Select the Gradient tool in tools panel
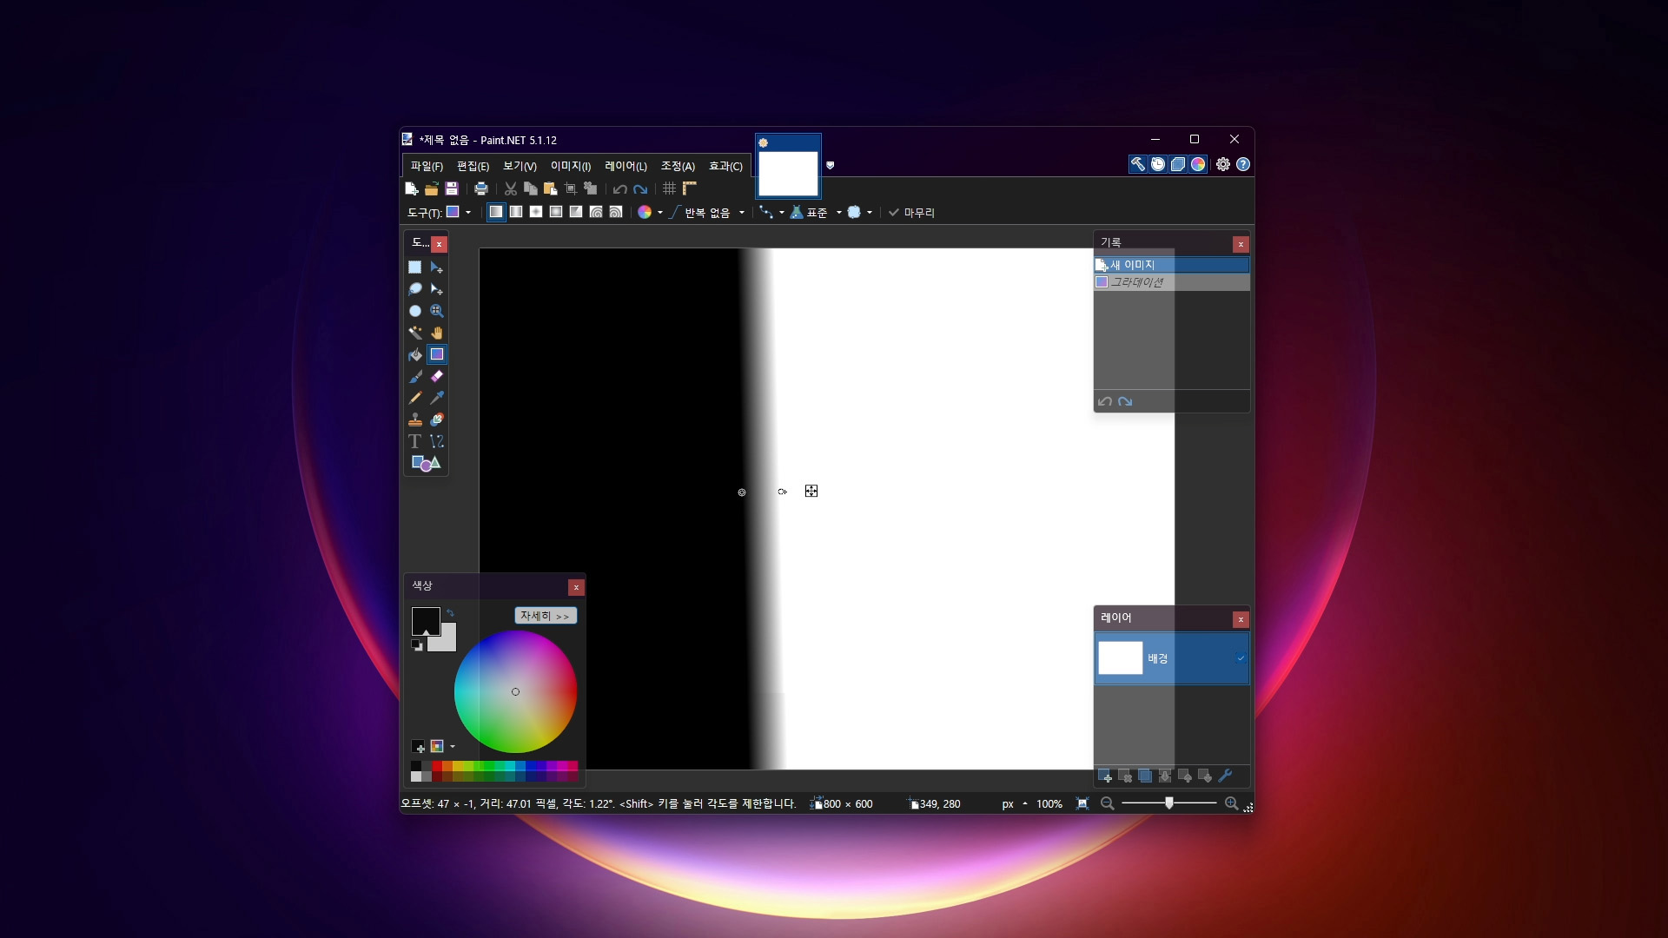1668x938 pixels. click(437, 354)
